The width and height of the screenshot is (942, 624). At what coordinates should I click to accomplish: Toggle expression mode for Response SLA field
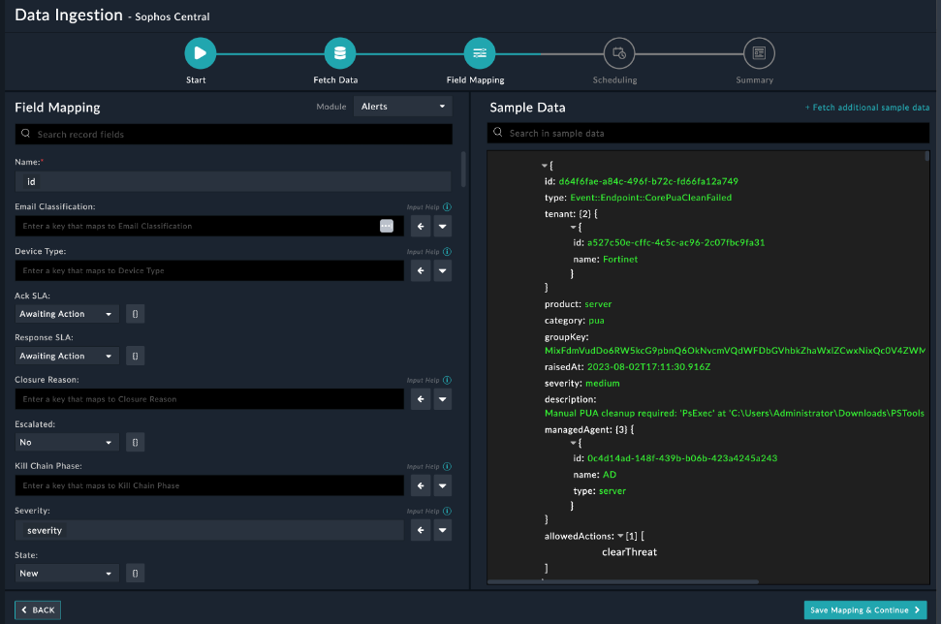[136, 357]
